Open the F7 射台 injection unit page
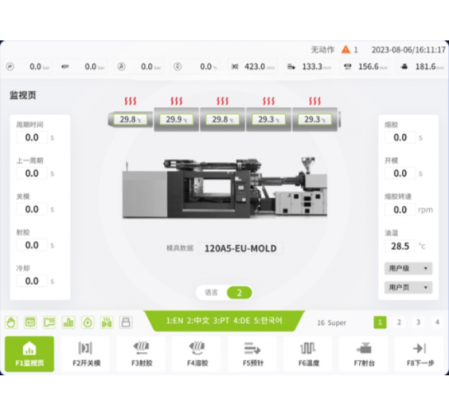Image resolution: width=449 pixels, height=417 pixels. (364, 353)
